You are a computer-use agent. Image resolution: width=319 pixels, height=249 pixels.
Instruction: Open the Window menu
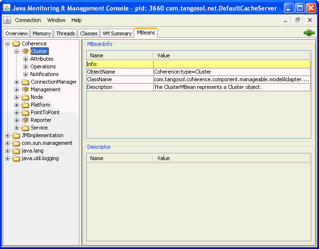pyautogui.click(x=56, y=20)
